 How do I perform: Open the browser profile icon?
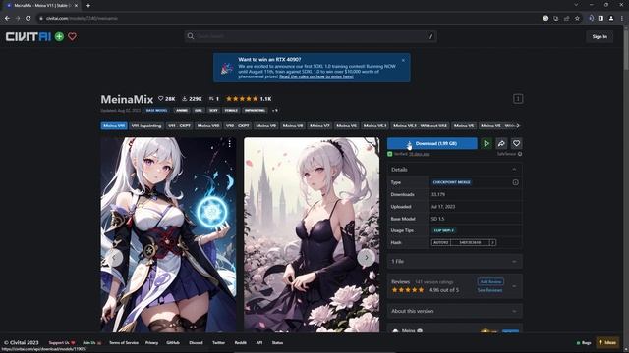click(x=611, y=18)
